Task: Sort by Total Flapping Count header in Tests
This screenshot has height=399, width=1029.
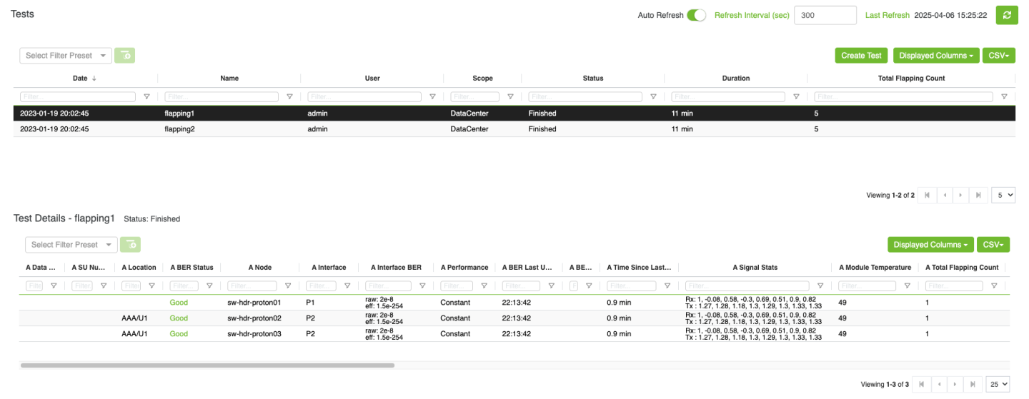Action: 911,79
